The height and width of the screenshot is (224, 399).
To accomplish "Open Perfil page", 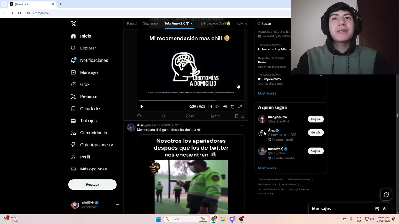I will click(80, 157).
